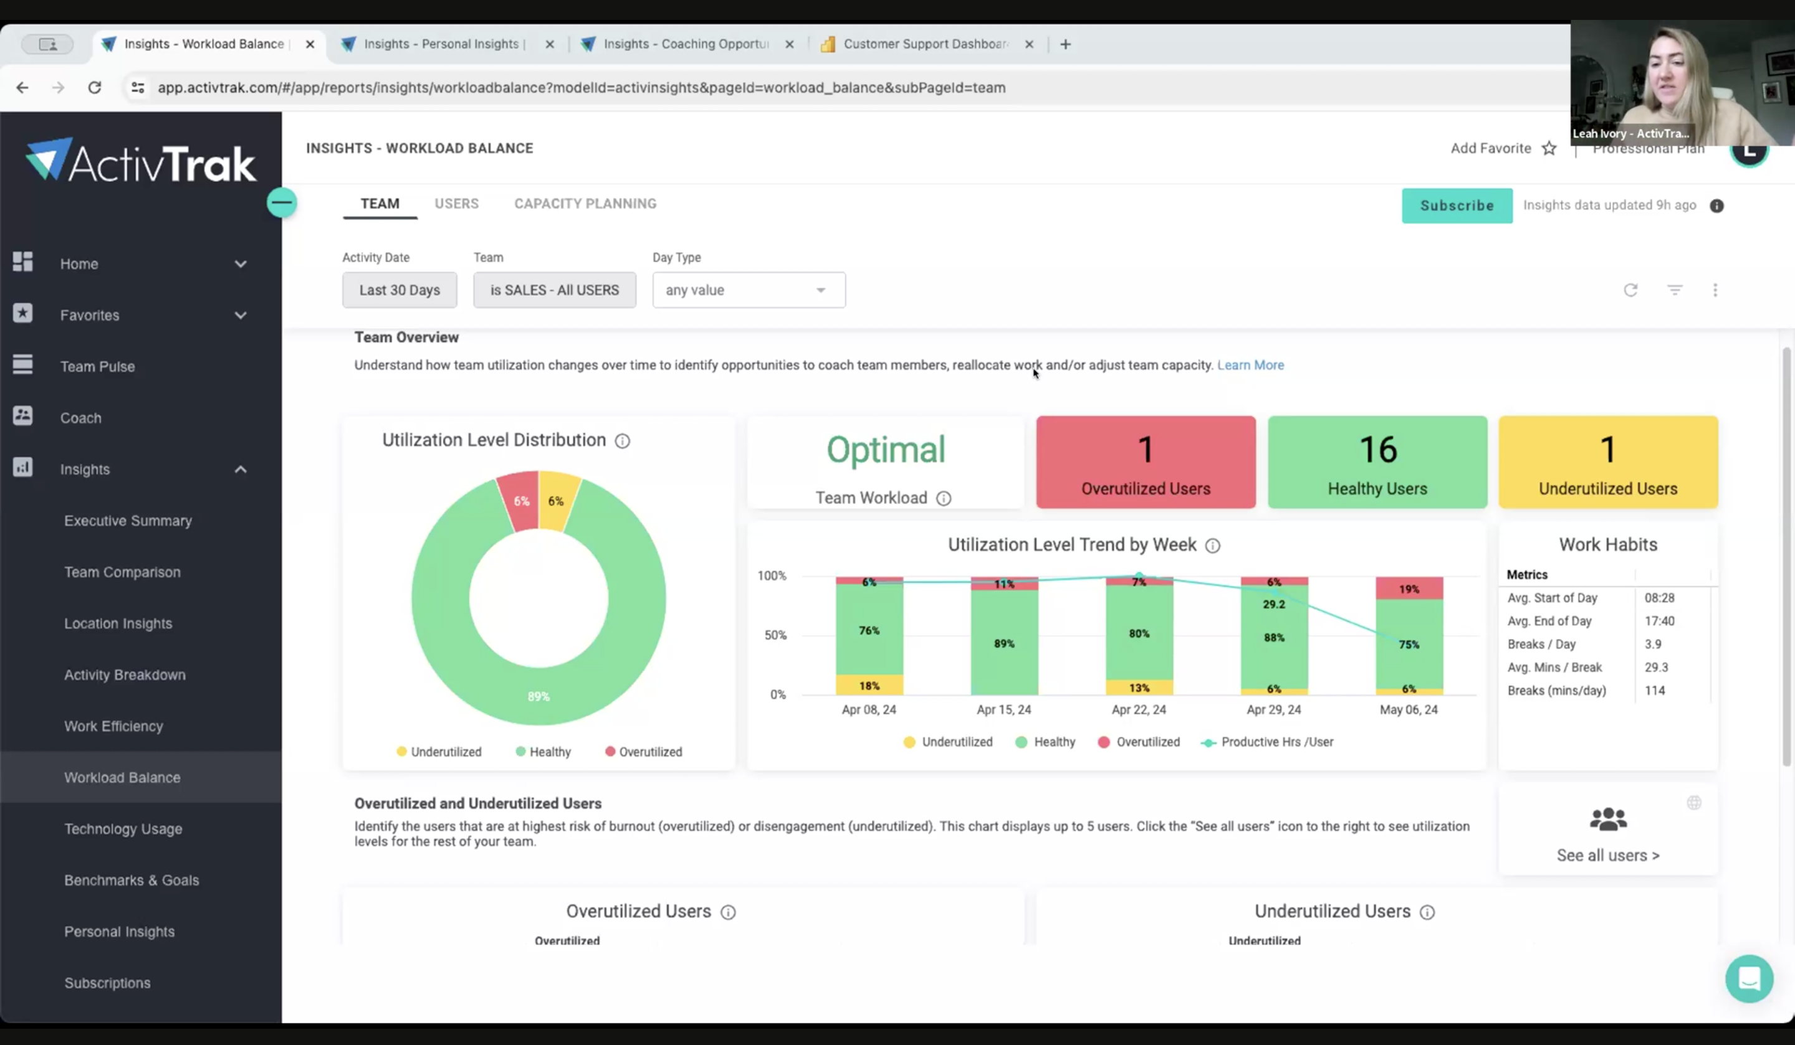Screen dimensions: 1795x1045
Task: Click the info icon beside Underutilized Users chart title
Action: [1427, 912]
